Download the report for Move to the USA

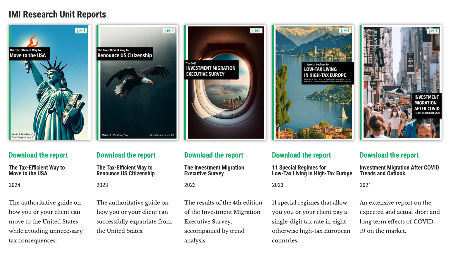(x=38, y=155)
